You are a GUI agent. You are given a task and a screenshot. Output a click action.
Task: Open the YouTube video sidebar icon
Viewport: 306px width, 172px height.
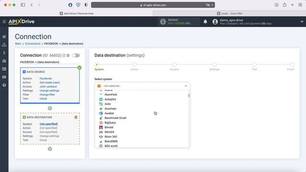pyautogui.click(x=4, y=77)
